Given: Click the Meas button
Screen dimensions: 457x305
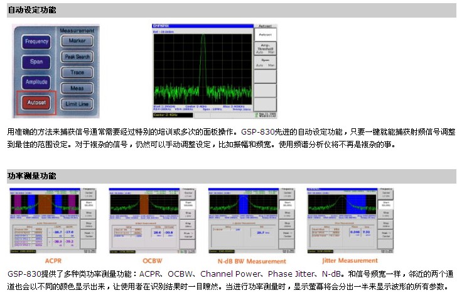Looking at the screenshot, I should pos(77,88).
